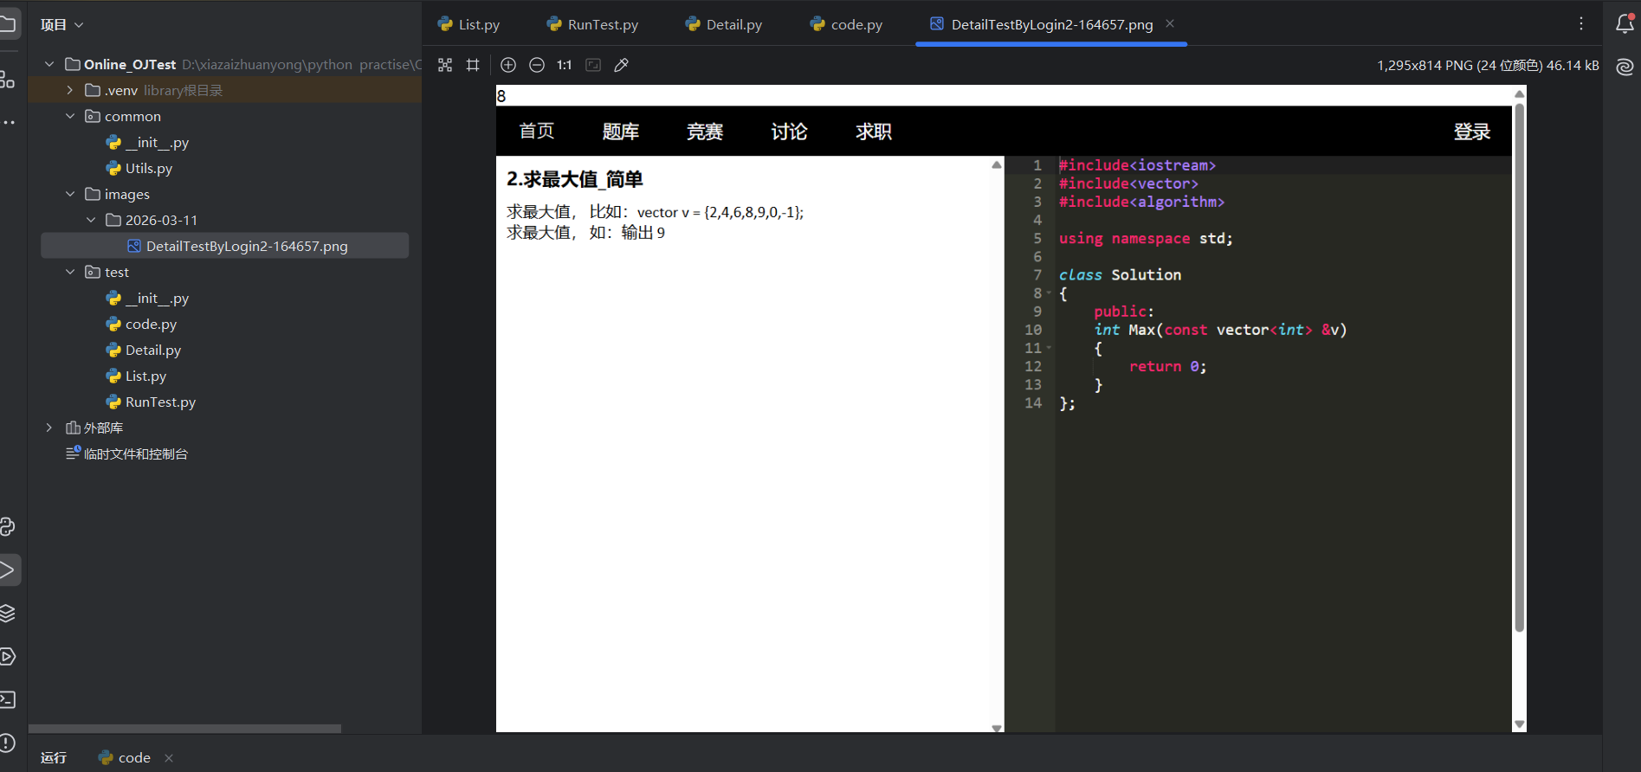Image resolution: width=1641 pixels, height=772 pixels.
Task: Open the Project tool window folder icon
Action: pyautogui.click(x=8, y=23)
